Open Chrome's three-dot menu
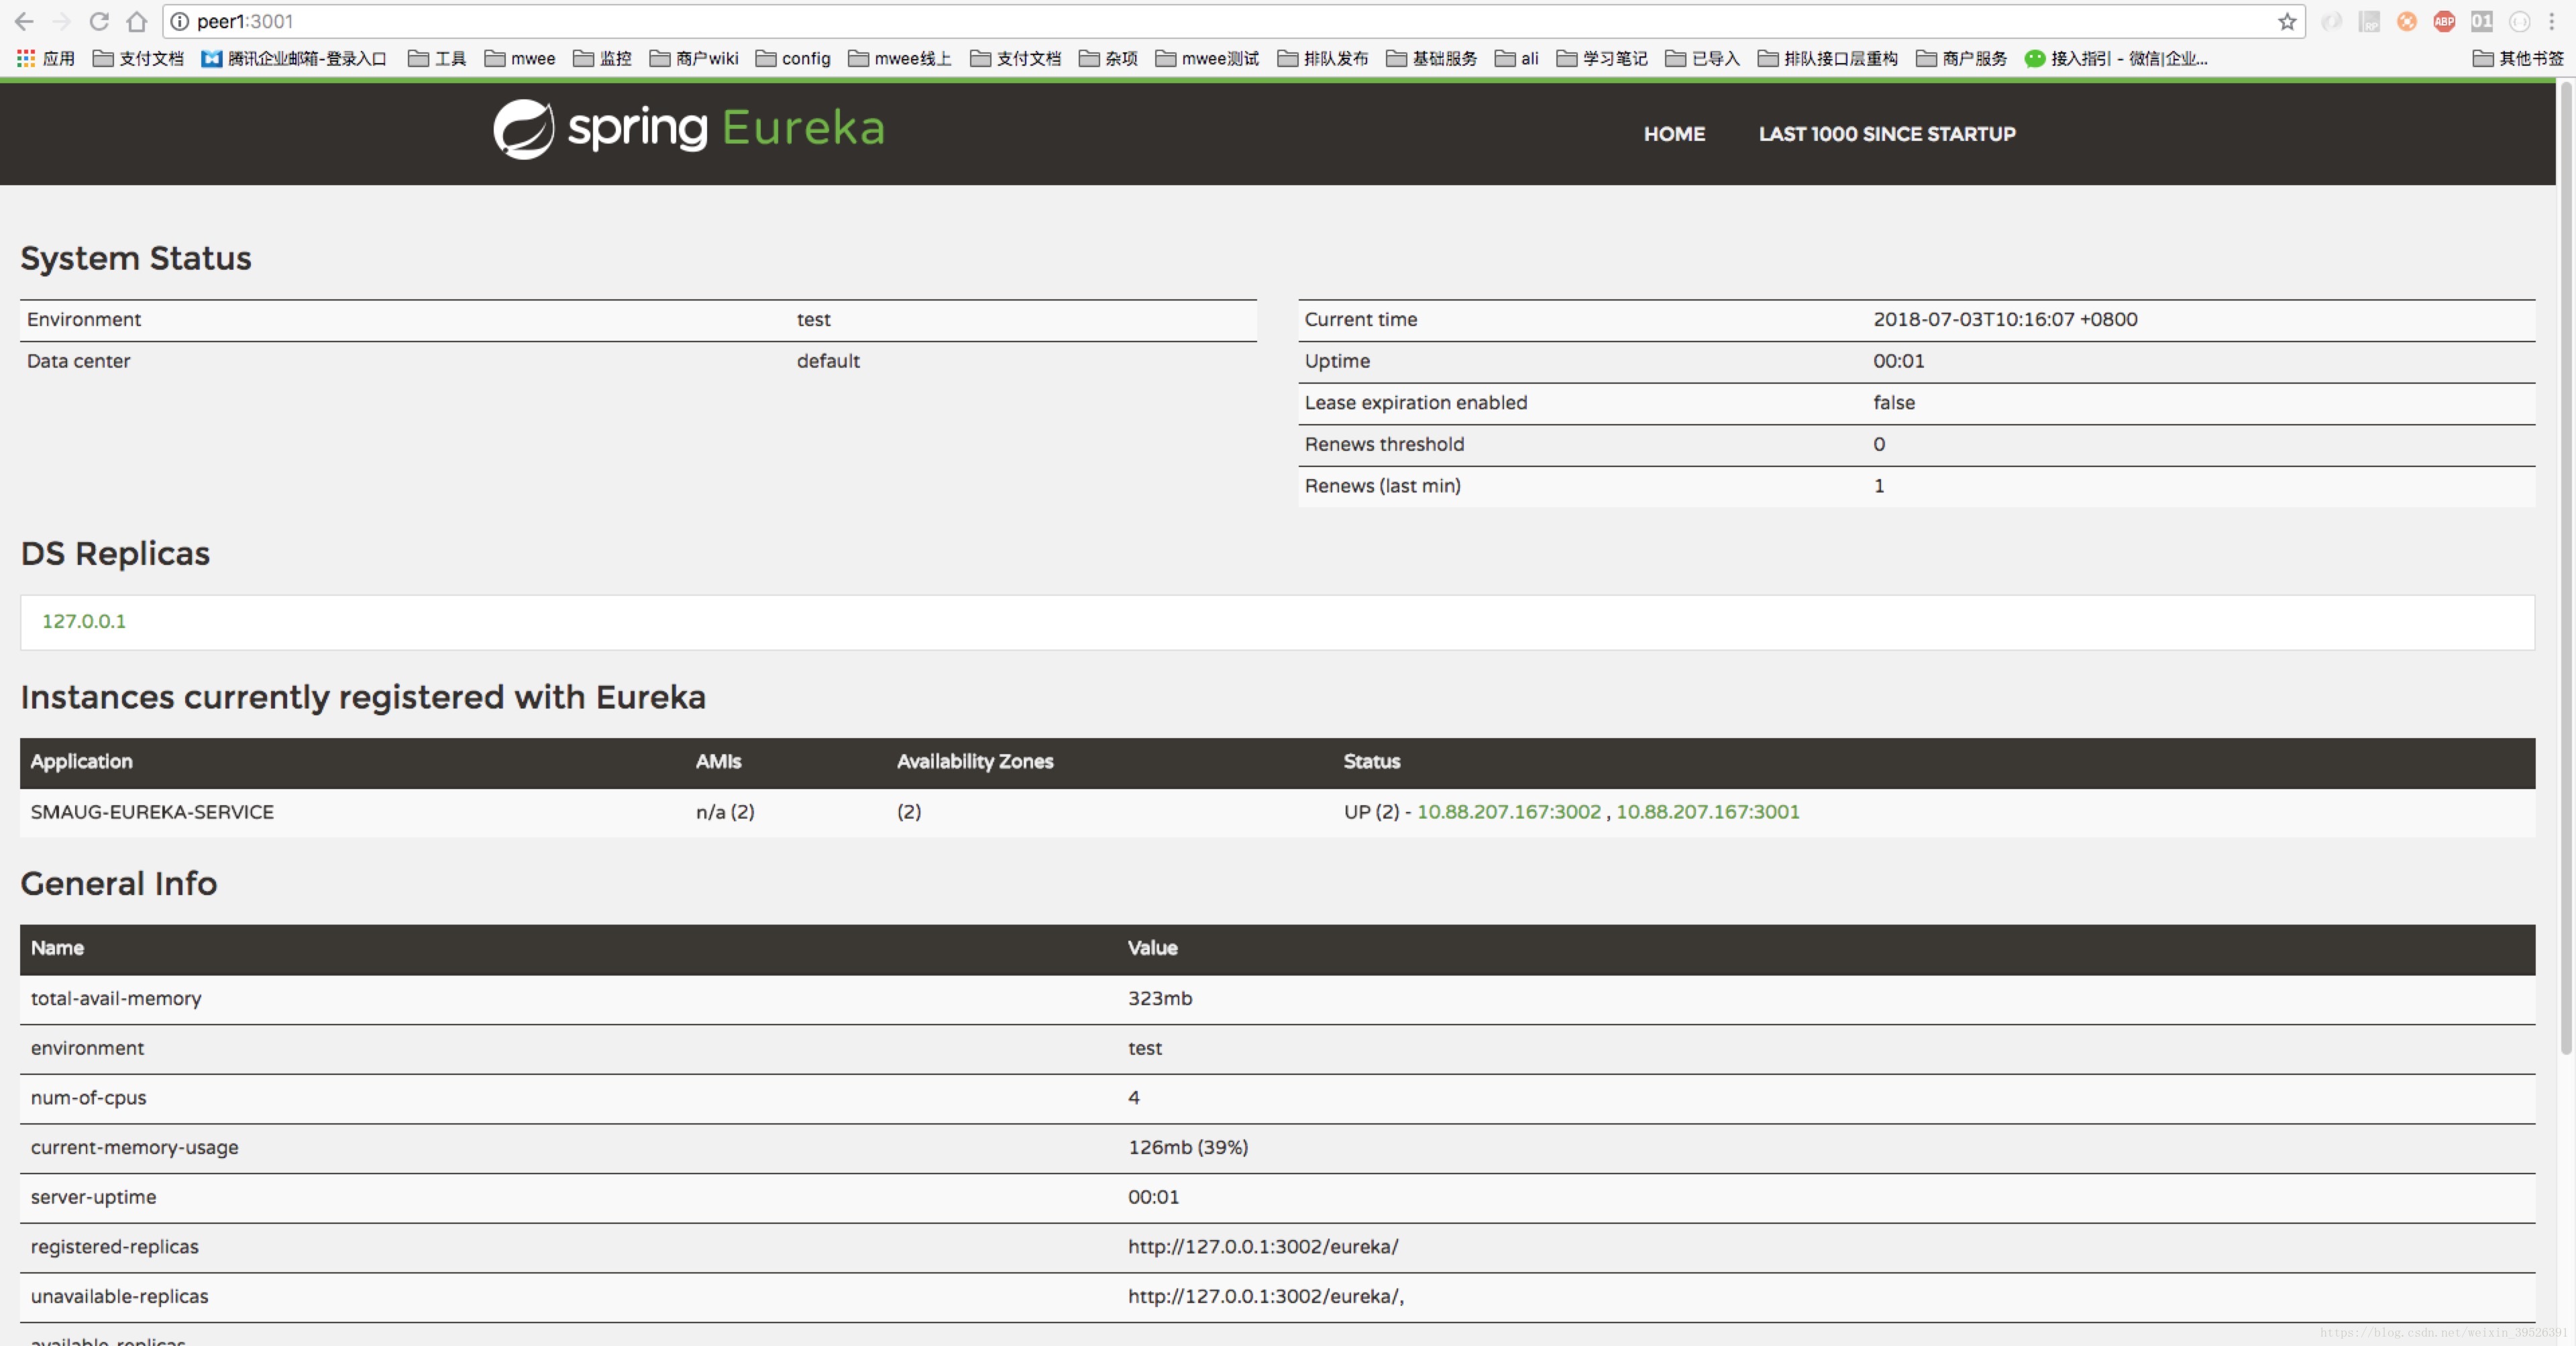The width and height of the screenshot is (2576, 1346). 2552,21
